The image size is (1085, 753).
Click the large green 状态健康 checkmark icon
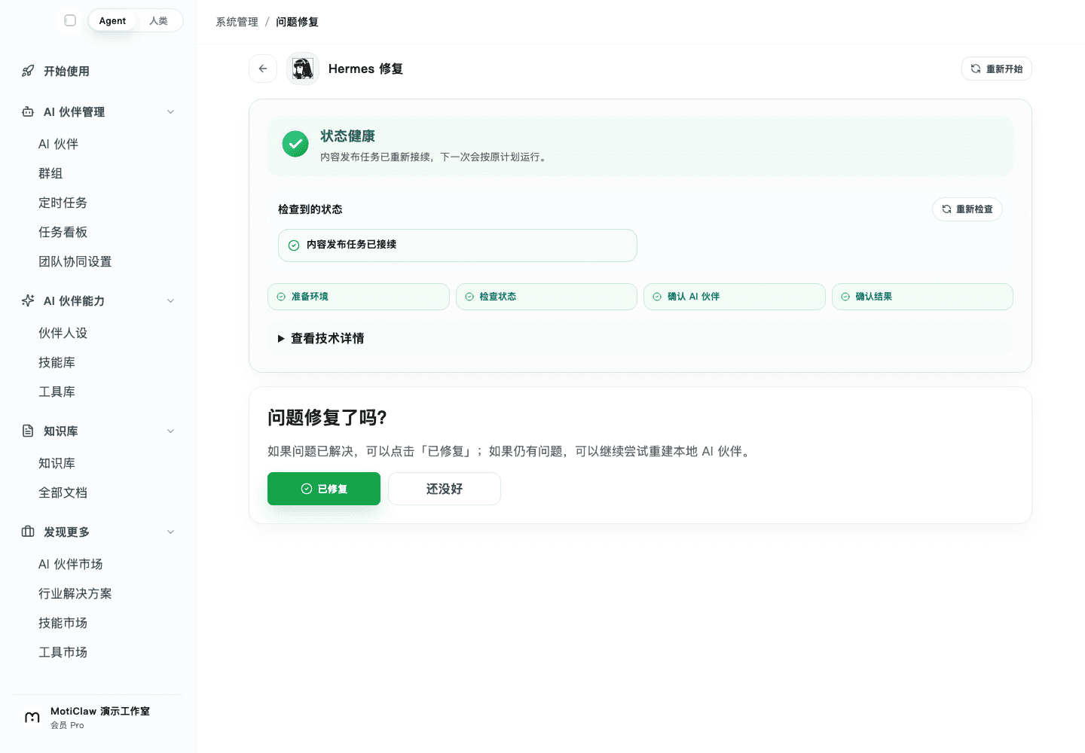click(295, 144)
